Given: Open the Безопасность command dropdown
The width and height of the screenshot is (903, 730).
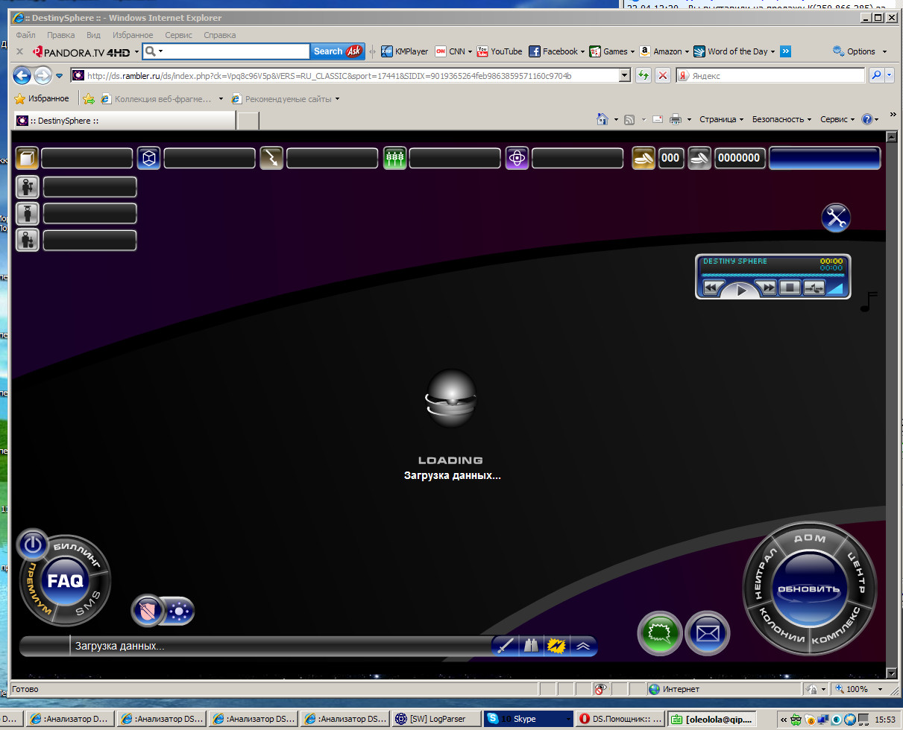Looking at the screenshot, I should (781, 119).
